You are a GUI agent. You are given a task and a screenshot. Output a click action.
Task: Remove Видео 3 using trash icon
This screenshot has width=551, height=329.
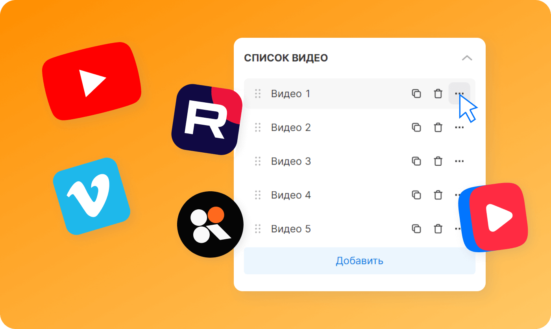coord(438,161)
